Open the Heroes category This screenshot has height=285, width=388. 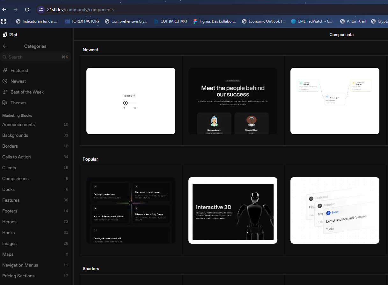9,222
